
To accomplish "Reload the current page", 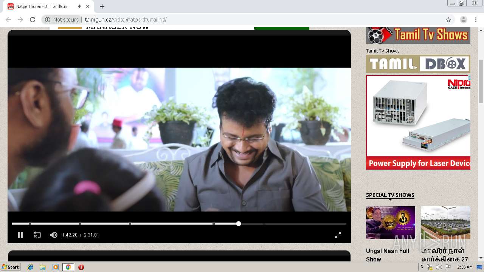I will (x=33, y=20).
